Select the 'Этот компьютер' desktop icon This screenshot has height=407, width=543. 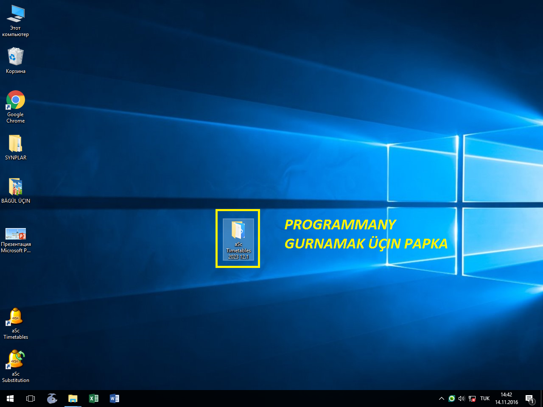pos(16,20)
